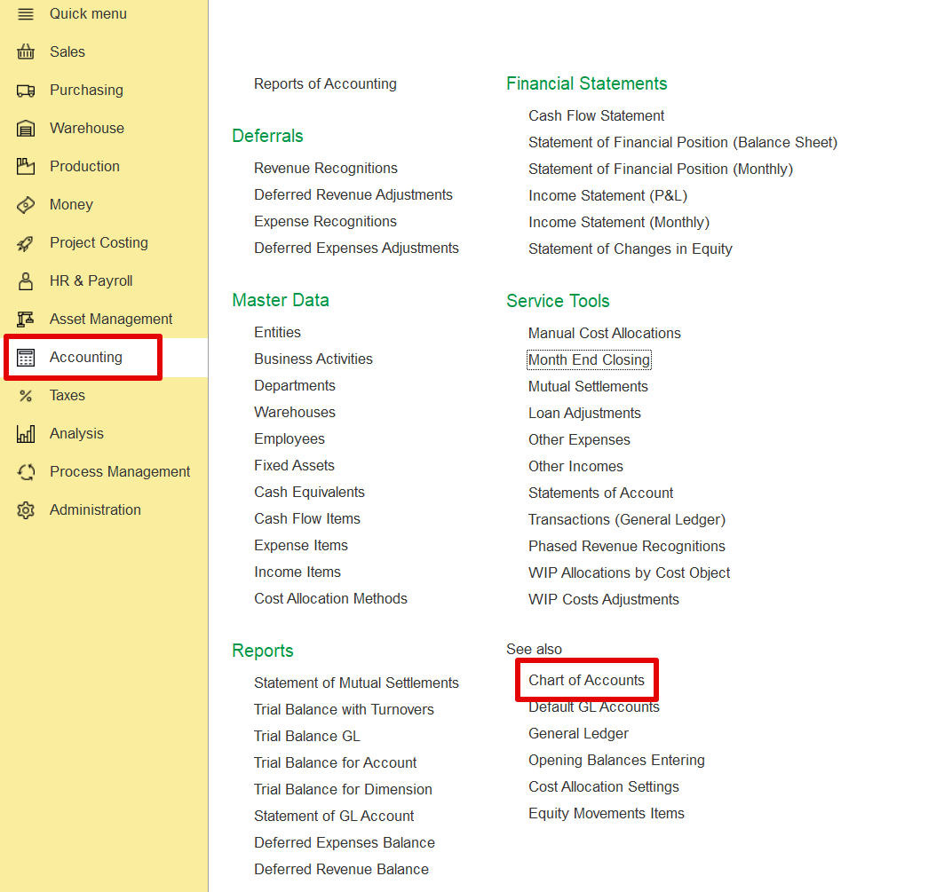This screenshot has width=936, height=892.
Task: Go to the Money section
Action: 72,205
